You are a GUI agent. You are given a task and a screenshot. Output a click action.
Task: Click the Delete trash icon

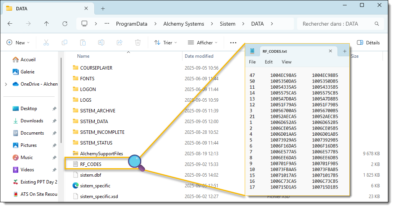pos(138,42)
